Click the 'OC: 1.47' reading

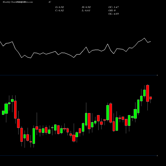click(x=114, y=7)
